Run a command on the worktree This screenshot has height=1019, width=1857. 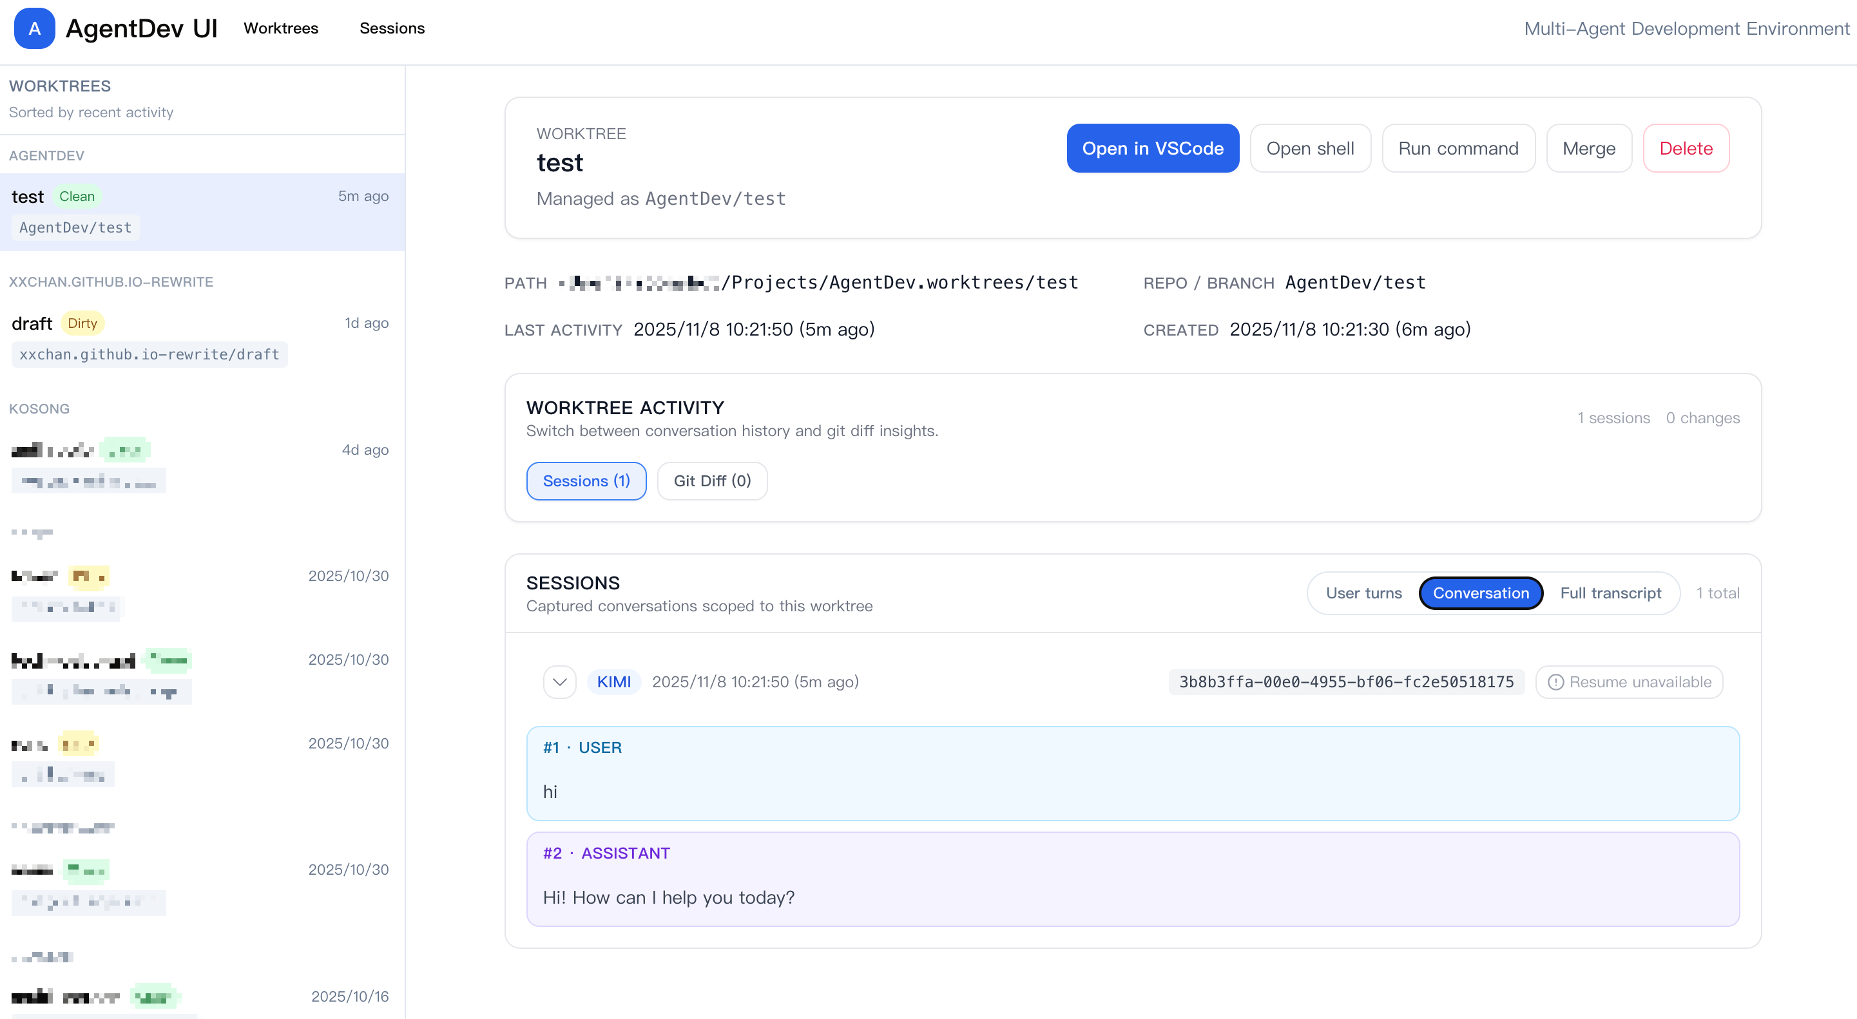pyautogui.click(x=1458, y=148)
